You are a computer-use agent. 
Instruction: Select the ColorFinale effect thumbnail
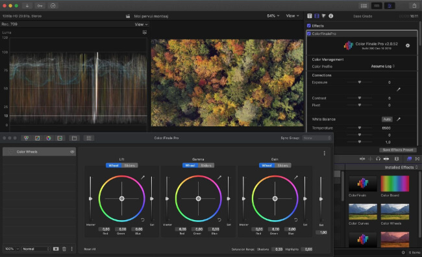(363, 183)
